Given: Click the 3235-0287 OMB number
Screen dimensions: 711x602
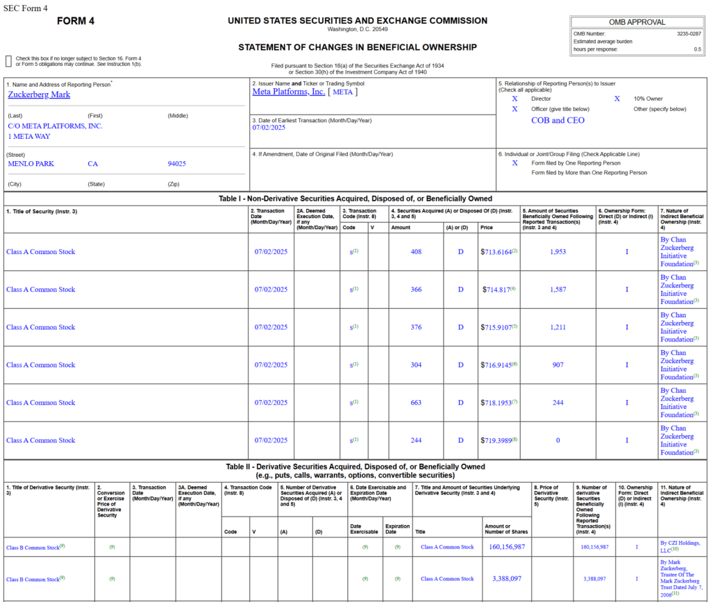Looking at the screenshot, I should tap(689, 33).
